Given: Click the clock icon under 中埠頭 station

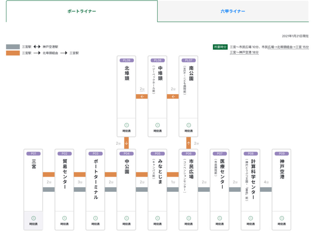Looking at the screenshot, I should 157,125.
